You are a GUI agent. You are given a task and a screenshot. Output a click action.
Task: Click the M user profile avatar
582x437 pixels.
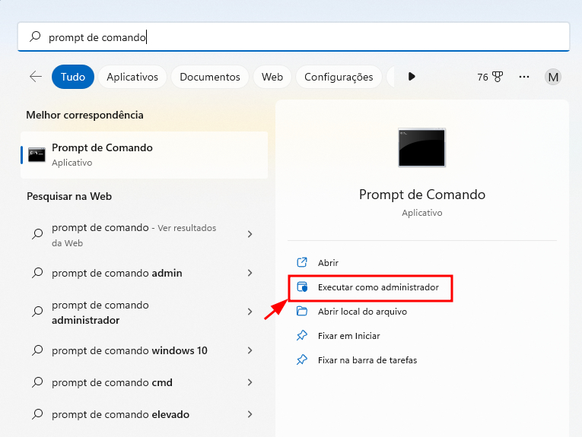point(553,77)
